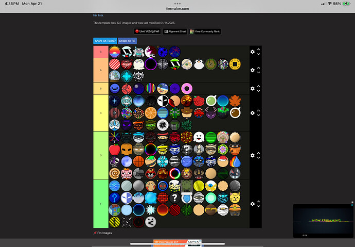355x247 pixels.
Task: Select the pink donut ball
Action: (187, 89)
